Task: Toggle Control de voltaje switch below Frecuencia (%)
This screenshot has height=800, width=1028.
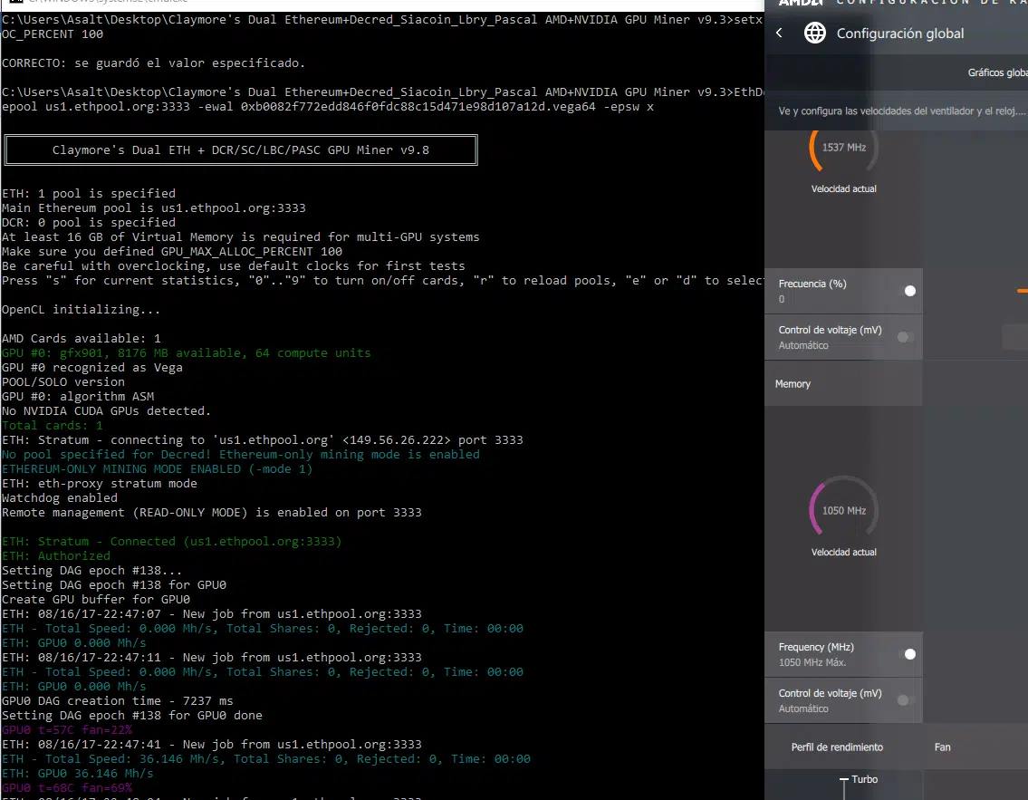Action: [906, 337]
